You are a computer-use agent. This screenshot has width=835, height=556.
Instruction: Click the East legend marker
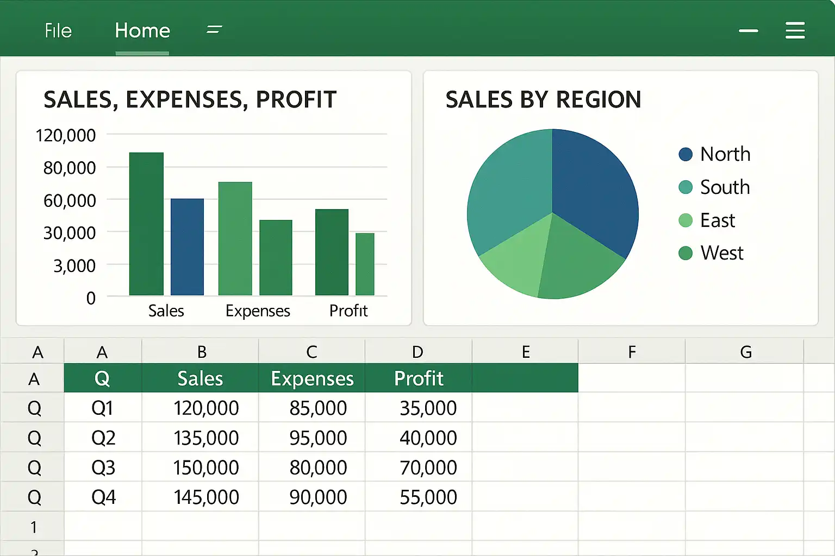point(686,220)
